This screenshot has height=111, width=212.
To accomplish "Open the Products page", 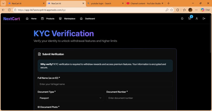I will 48,19.
